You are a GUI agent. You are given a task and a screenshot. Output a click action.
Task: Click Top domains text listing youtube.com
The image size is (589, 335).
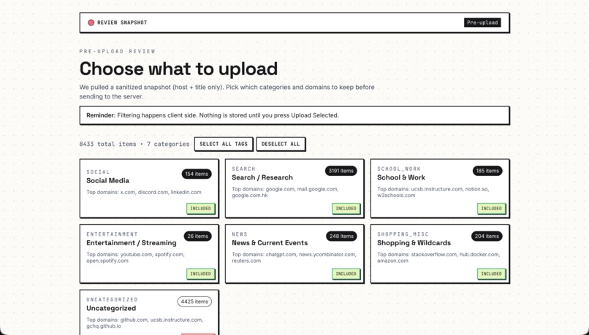pos(135,258)
